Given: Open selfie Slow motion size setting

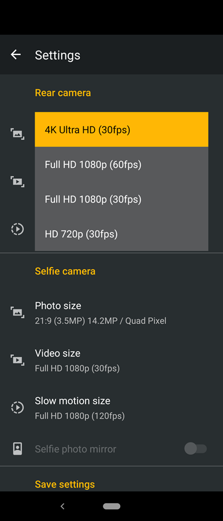Looking at the screenshot, I should click(x=112, y=408).
